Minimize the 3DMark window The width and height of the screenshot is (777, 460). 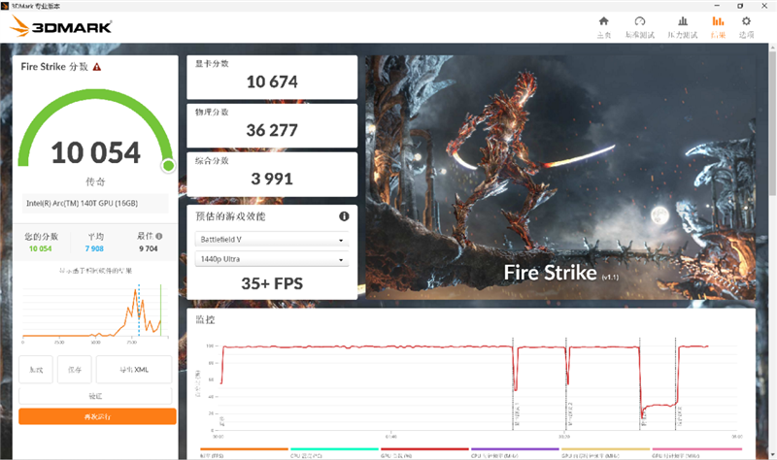[x=717, y=6]
